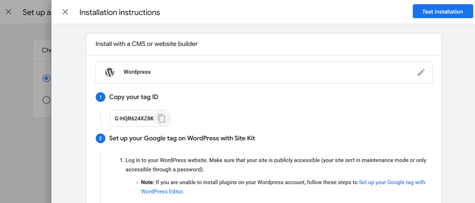This screenshot has height=203, width=475.
Task: Edit the selected Wordpress platform with pencil icon
Action: [421, 72]
